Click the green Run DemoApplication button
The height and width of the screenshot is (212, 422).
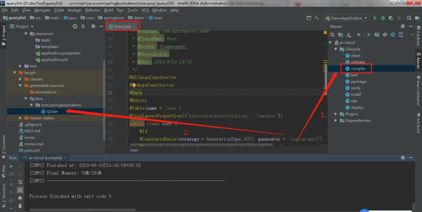click(x=375, y=18)
